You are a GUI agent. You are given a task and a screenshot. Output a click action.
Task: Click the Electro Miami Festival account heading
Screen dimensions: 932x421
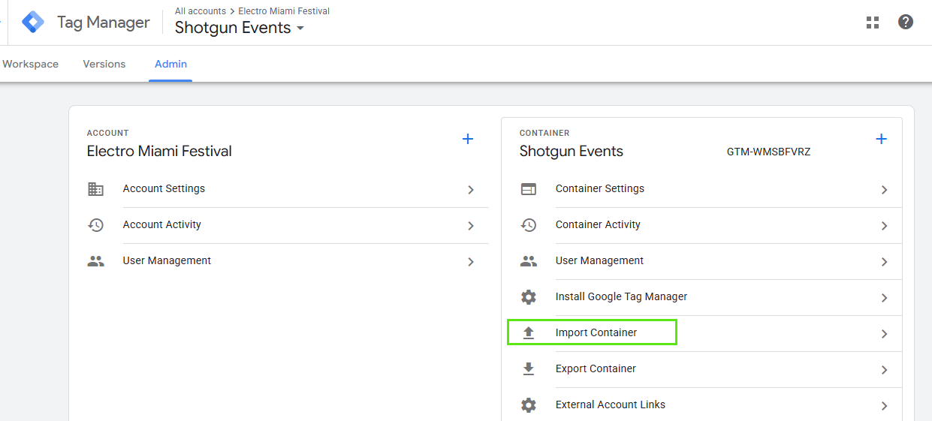coord(159,151)
